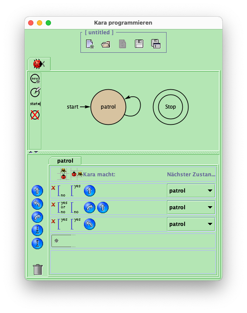Switch to the patrol state tab
247x313 pixels.
[65, 161]
